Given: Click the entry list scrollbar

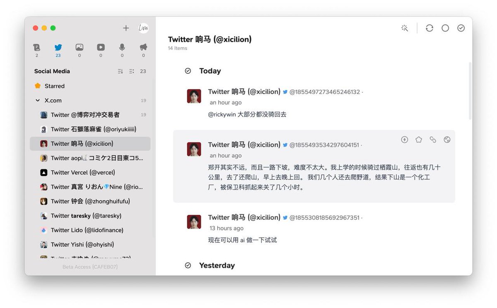Looking at the screenshot, I should (x=470, y=91).
